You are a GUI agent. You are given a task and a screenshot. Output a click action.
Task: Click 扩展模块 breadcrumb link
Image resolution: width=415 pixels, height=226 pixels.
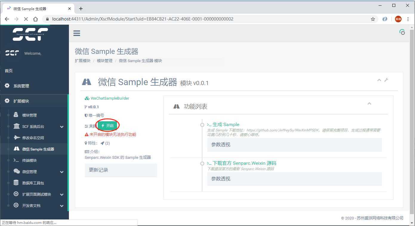83,61
